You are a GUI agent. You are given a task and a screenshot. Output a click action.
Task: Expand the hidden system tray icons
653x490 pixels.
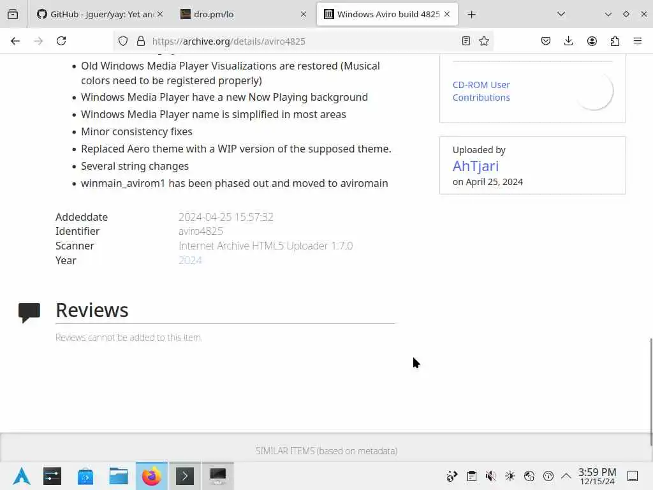click(x=566, y=476)
